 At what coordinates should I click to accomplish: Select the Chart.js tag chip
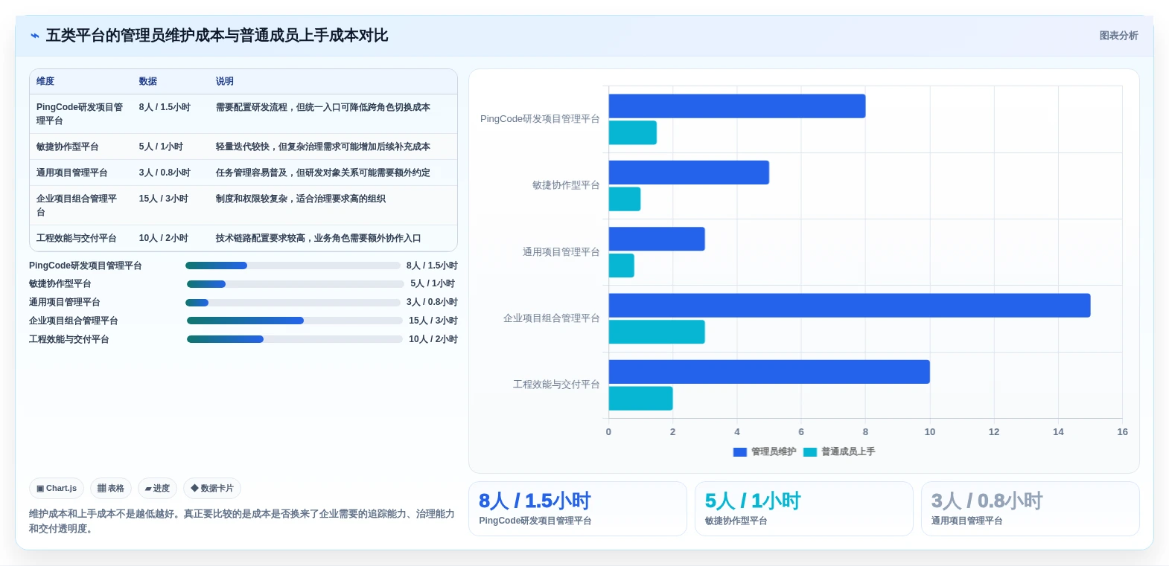57,489
